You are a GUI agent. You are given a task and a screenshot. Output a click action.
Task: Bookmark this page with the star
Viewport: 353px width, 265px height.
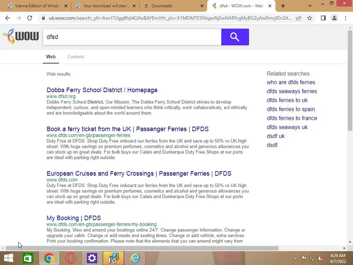click(x=310, y=18)
